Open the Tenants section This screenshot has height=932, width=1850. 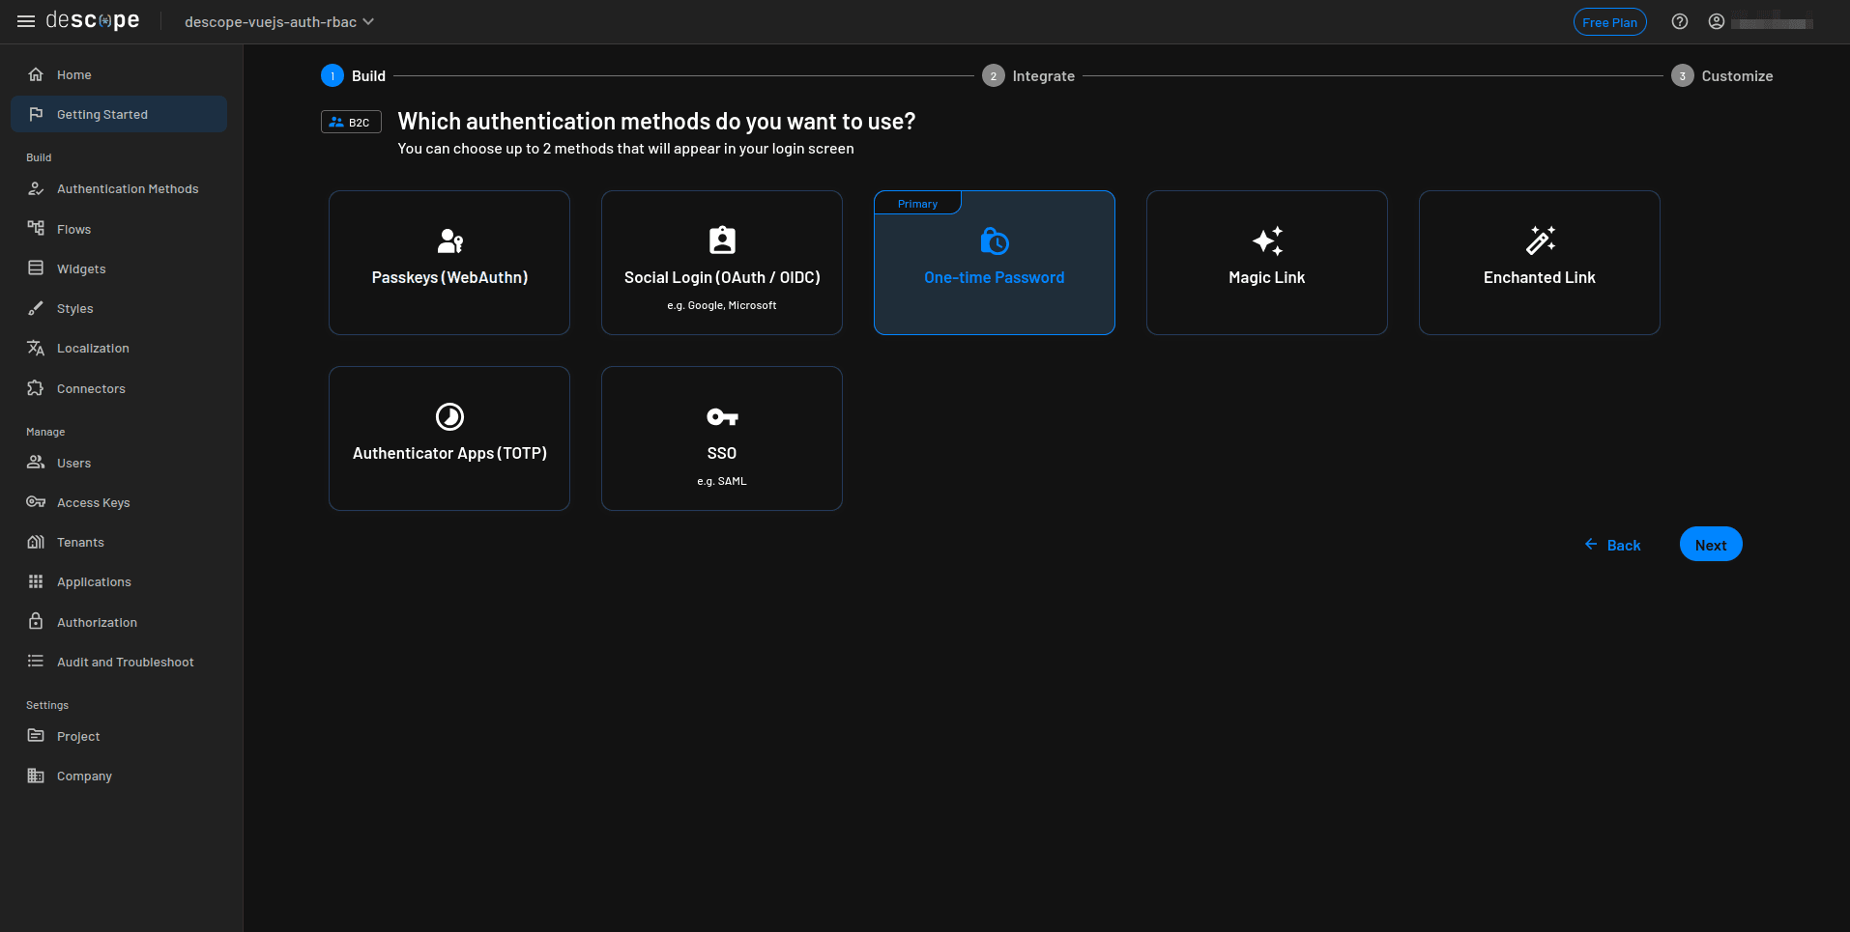click(x=80, y=542)
